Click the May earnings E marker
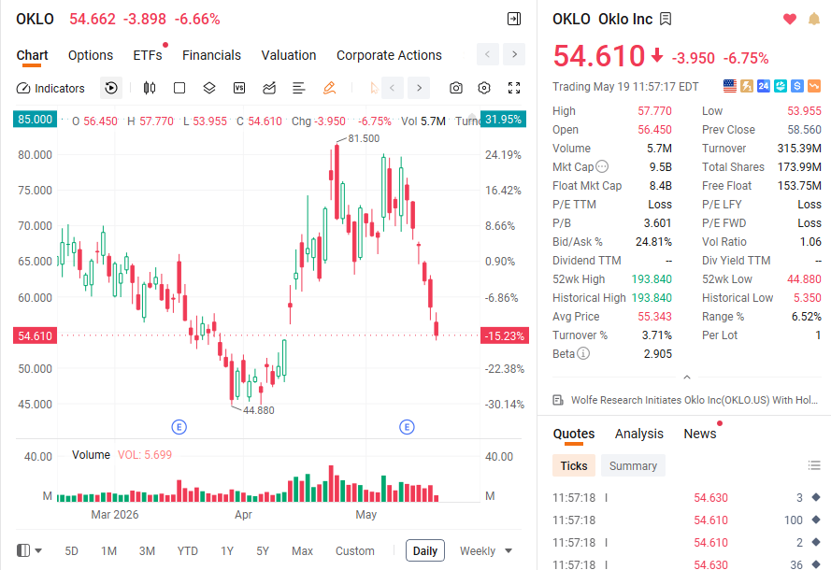This screenshot has width=831, height=570. (x=407, y=427)
